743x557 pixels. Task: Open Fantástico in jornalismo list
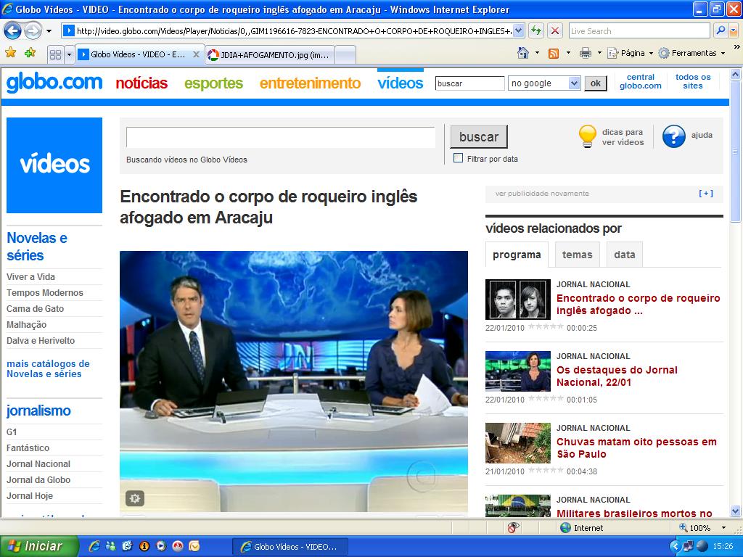click(28, 448)
